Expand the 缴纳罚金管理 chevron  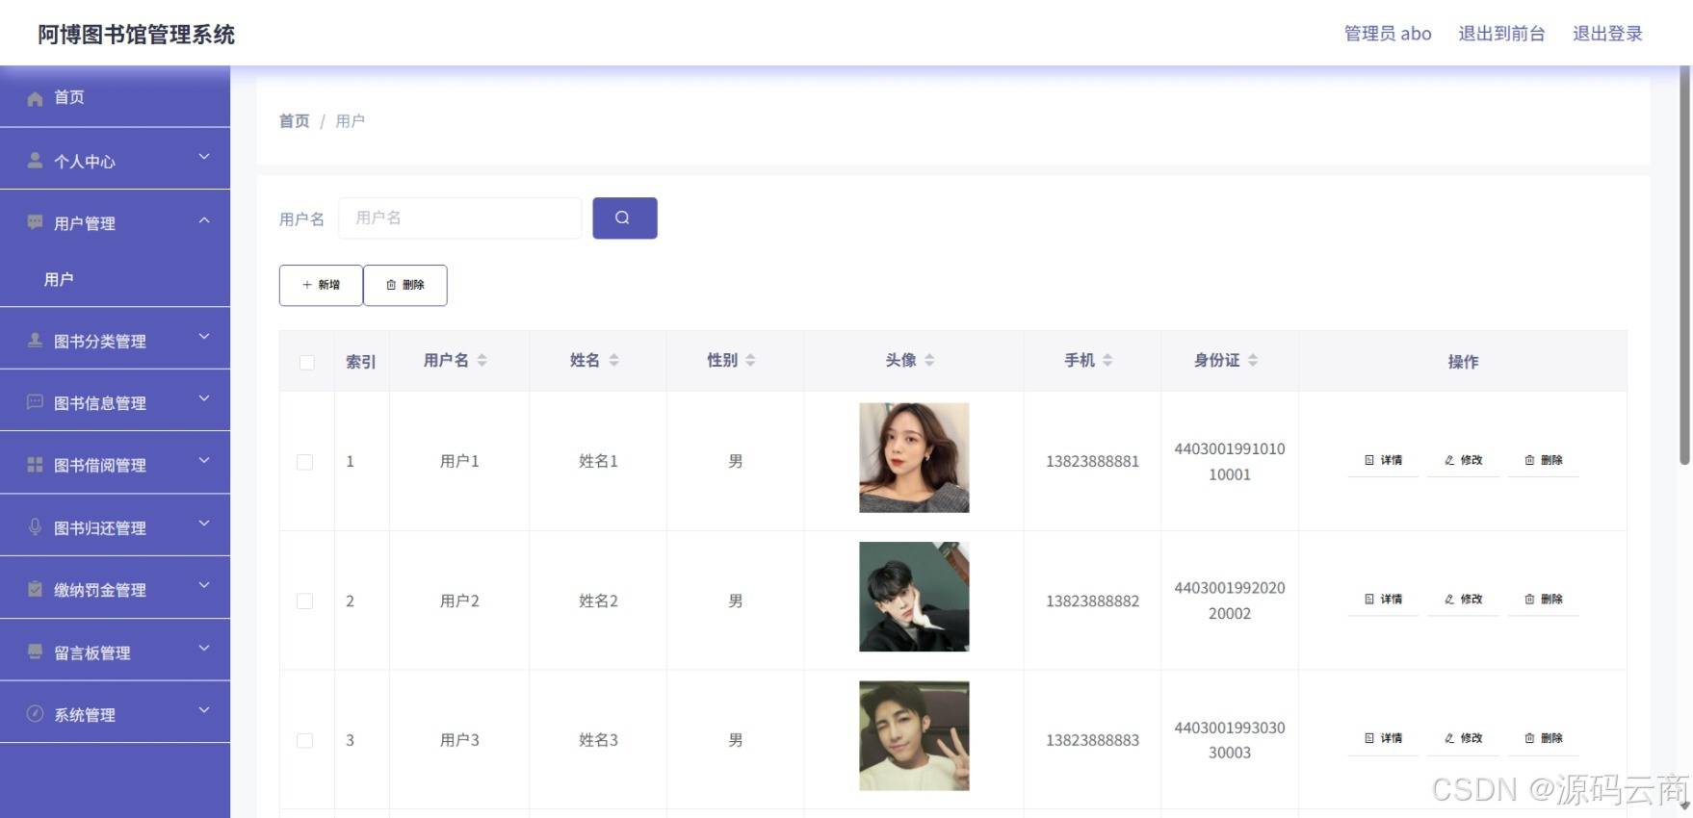pos(204,585)
